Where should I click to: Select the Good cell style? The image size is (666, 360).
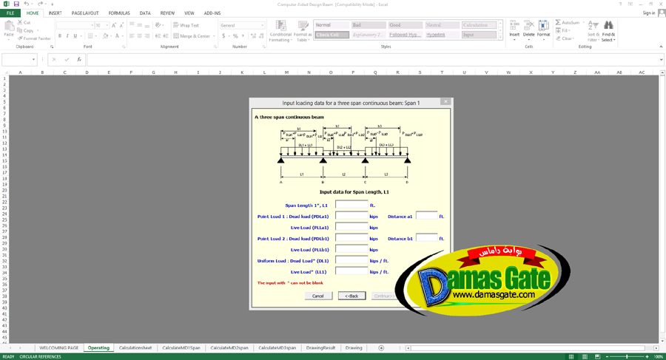[x=406, y=25]
